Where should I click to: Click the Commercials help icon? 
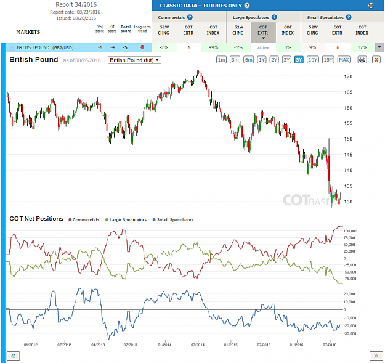pyautogui.click(x=190, y=17)
